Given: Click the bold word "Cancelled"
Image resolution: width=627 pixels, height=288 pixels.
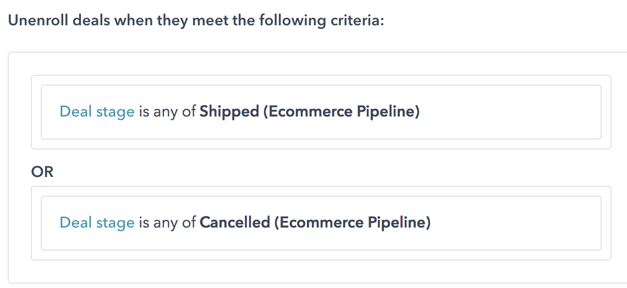Looking at the screenshot, I should pyautogui.click(x=235, y=223).
